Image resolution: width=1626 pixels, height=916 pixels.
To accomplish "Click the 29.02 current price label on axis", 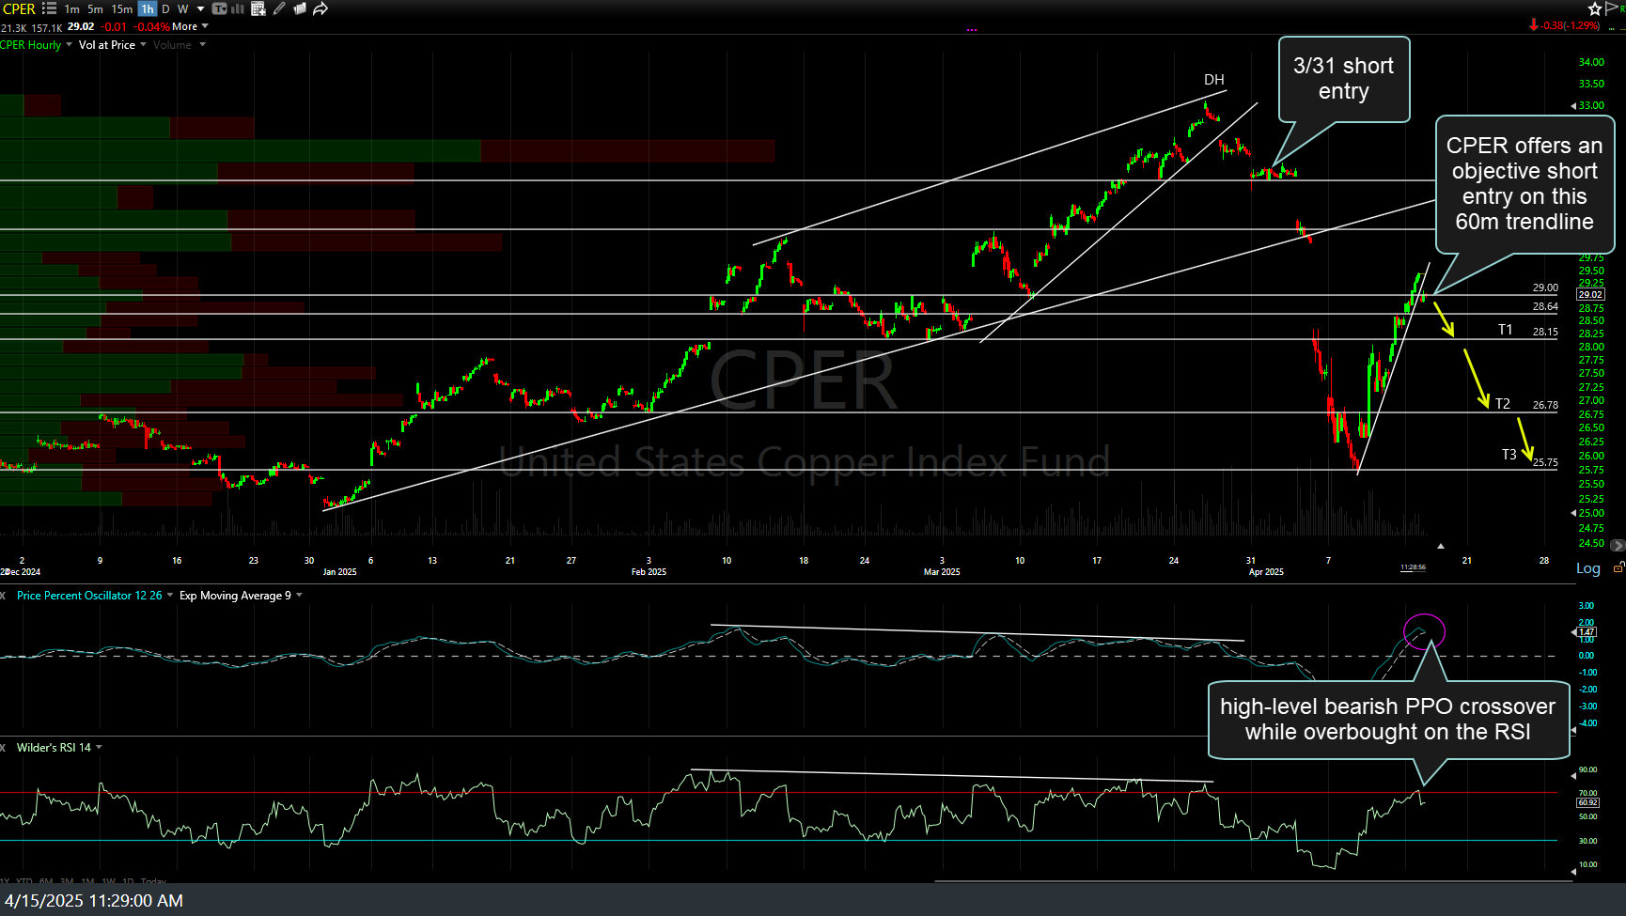I will (1590, 295).
